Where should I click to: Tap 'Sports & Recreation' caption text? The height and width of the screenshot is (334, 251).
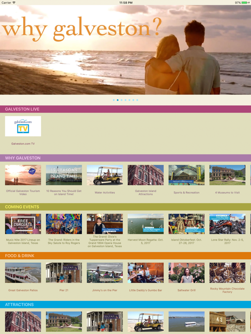(x=187, y=193)
